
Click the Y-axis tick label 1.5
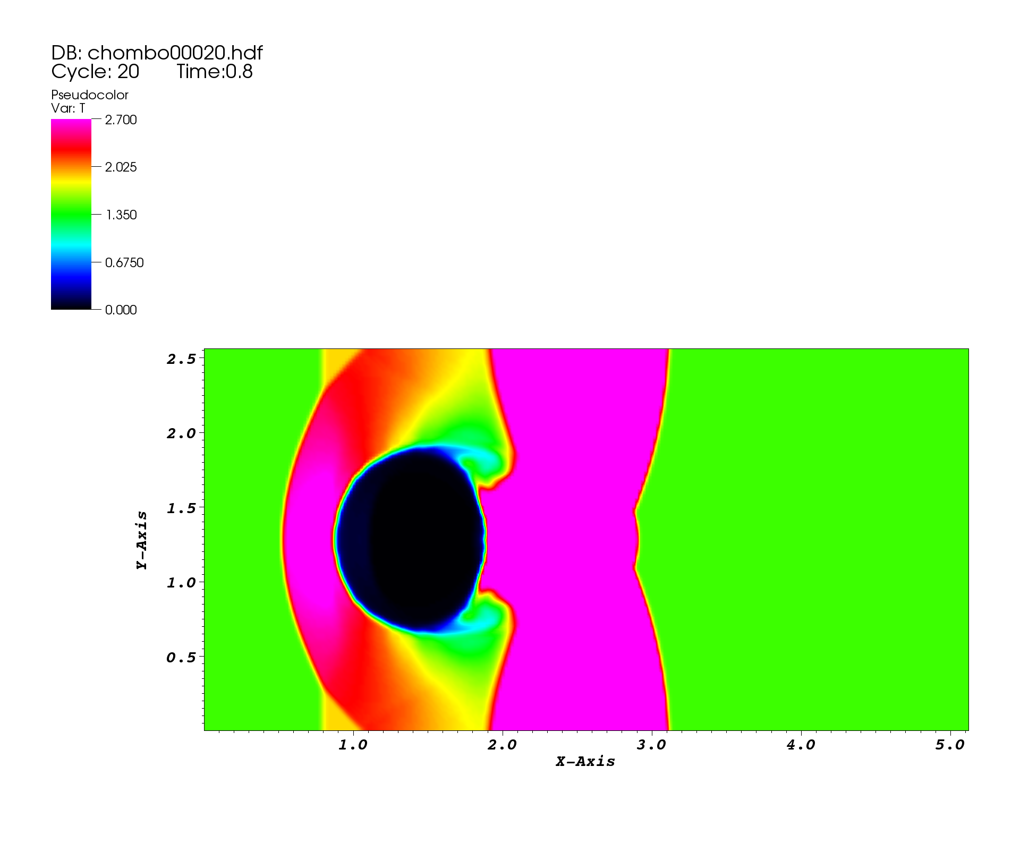coord(181,508)
